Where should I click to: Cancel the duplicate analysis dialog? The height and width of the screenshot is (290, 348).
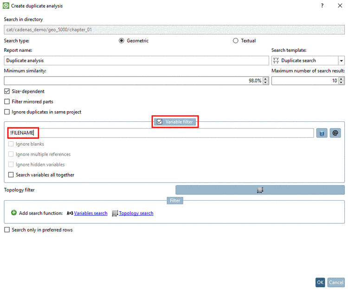pyautogui.click(x=336, y=282)
